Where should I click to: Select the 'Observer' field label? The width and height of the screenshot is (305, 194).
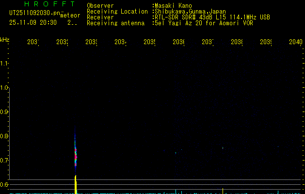100,6
